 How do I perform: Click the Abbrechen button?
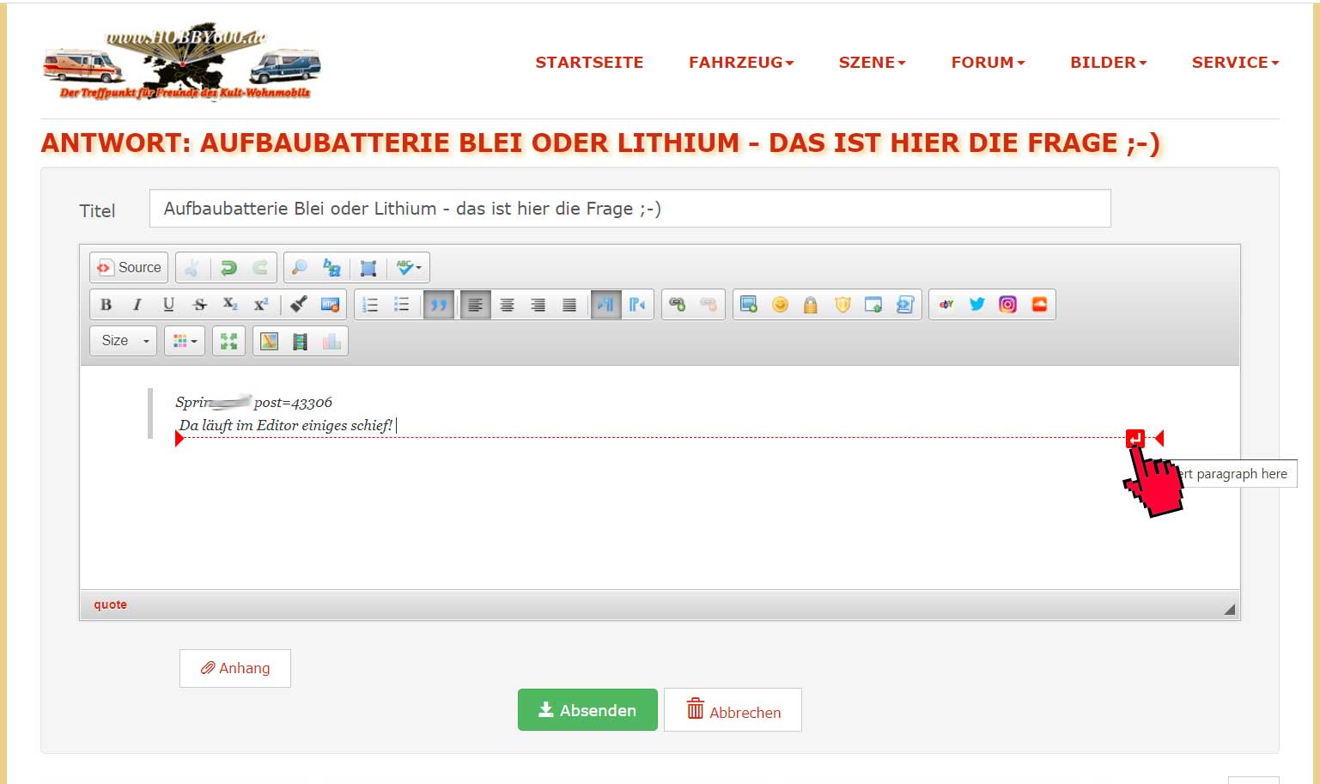(733, 710)
